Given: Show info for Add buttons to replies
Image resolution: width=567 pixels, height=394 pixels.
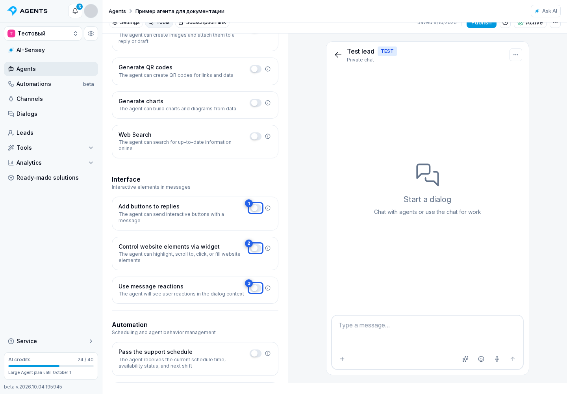Looking at the screenshot, I should click(268, 208).
